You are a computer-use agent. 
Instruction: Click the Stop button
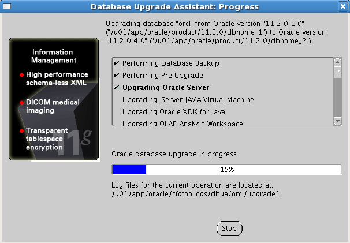[x=229, y=228]
